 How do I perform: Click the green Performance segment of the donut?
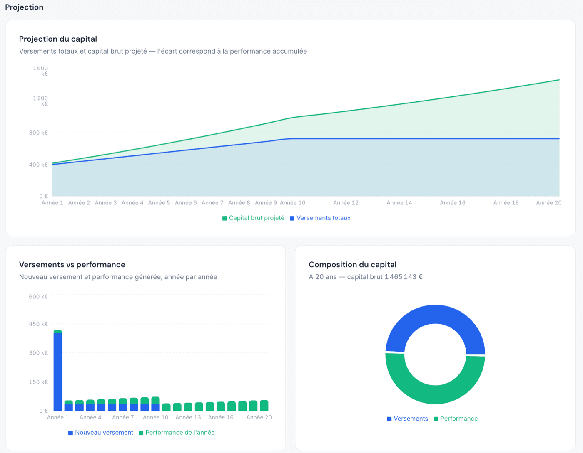pos(435,394)
